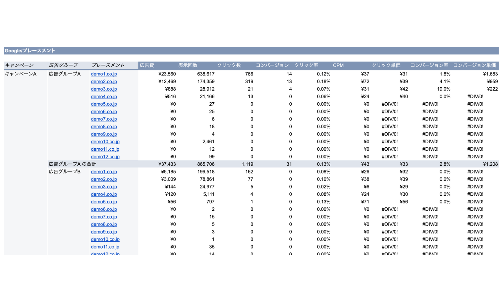Select the ¥37,433 subtotal ad cost cell
Viewport: 503px width, 302px height.
point(167,164)
